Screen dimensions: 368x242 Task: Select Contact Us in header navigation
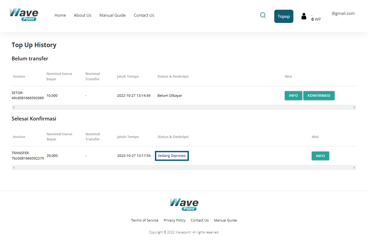pyautogui.click(x=144, y=15)
